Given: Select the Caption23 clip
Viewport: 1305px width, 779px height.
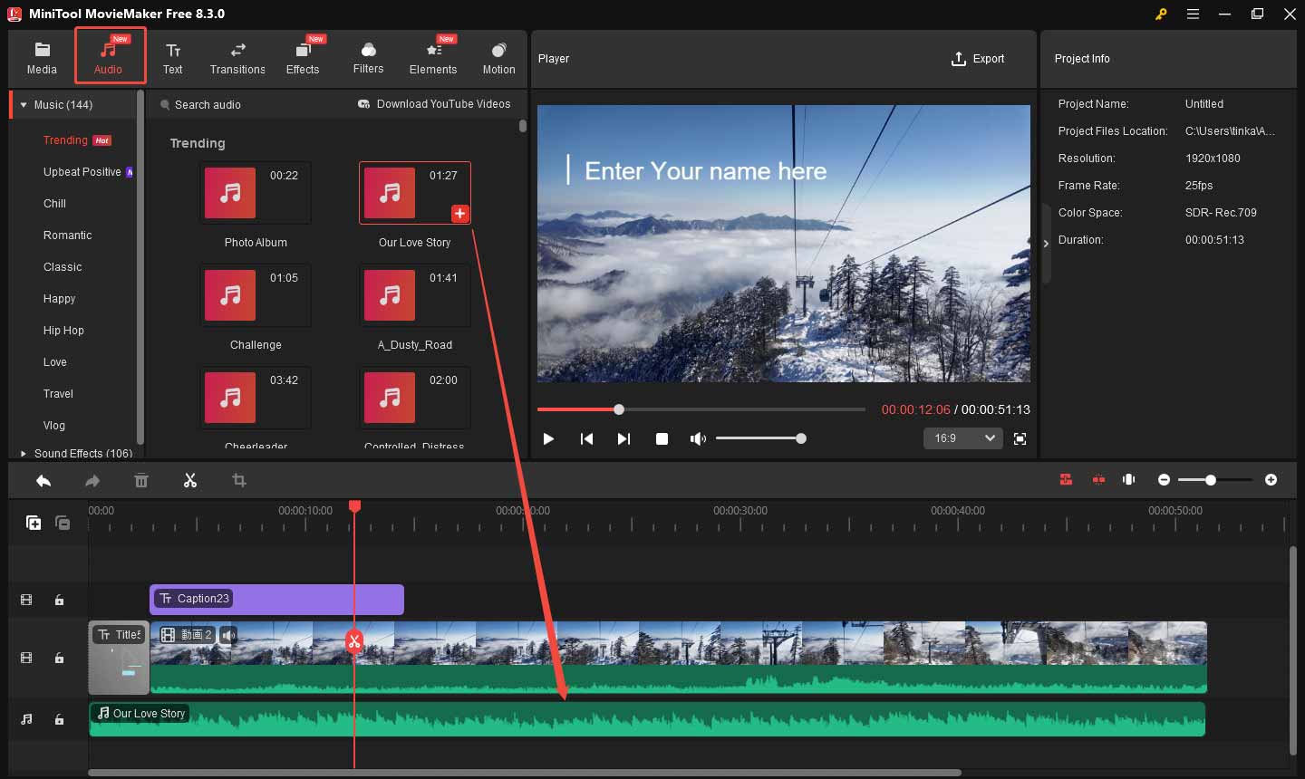Looking at the screenshot, I should (x=276, y=600).
